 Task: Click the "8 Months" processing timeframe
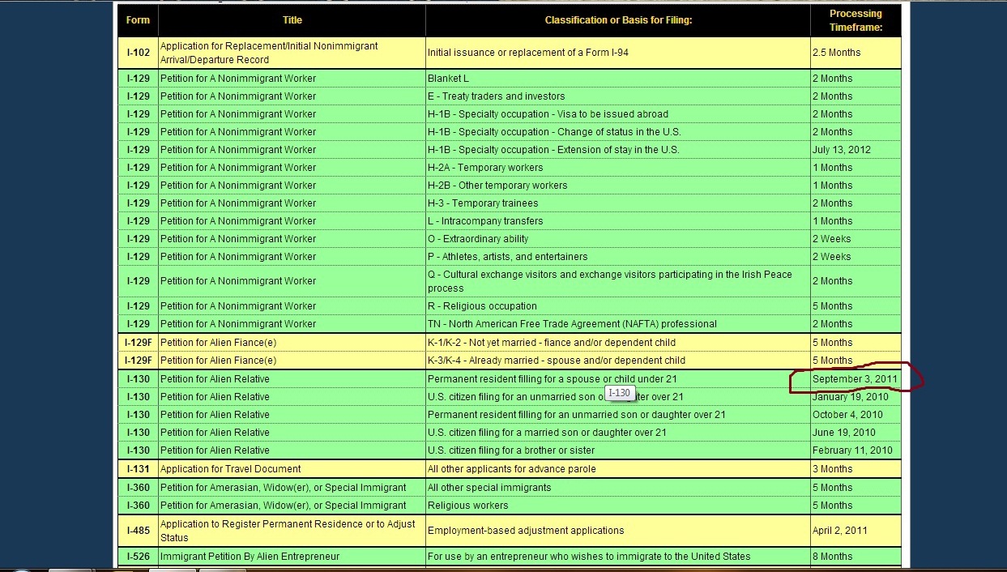tap(833, 557)
